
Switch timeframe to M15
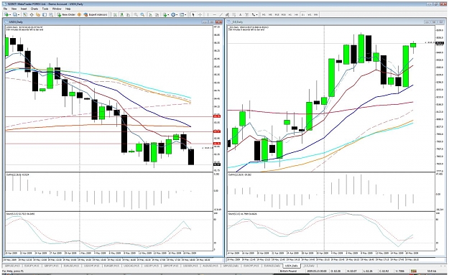tap(277, 14)
